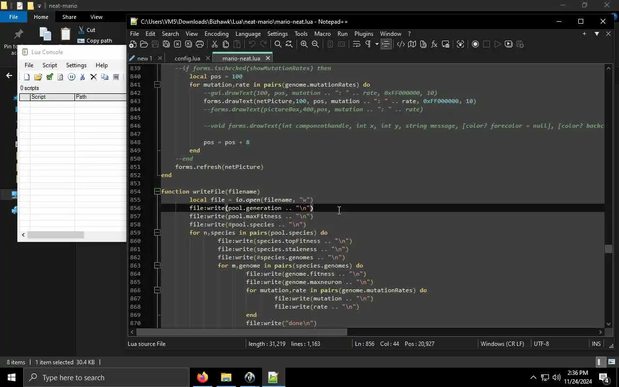The height and width of the screenshot is (387, 619).
Task: Click Copy path in File Explorer ribbon
Action: click(x=95, y=41)
